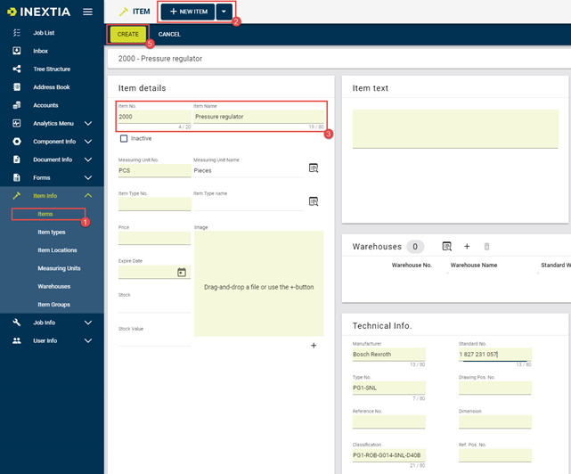Open Items in the sidebar submenu
The width and height of the screenshot is (571, 474).
point(45,214)
